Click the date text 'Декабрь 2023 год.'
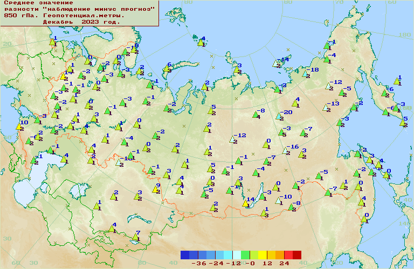Image resolution: width=414 pixels, height=269 pixels. [x=81, y=22]
